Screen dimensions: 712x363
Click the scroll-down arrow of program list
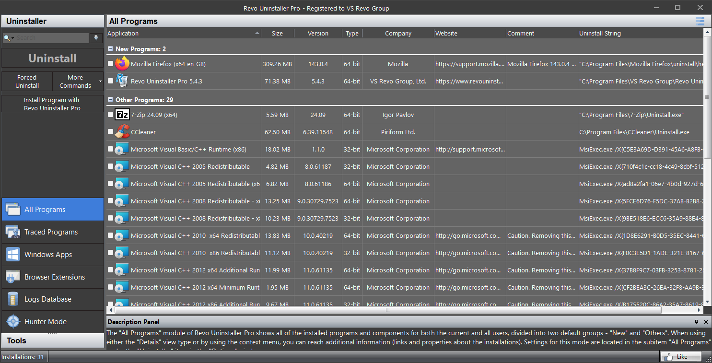point(707,302)
